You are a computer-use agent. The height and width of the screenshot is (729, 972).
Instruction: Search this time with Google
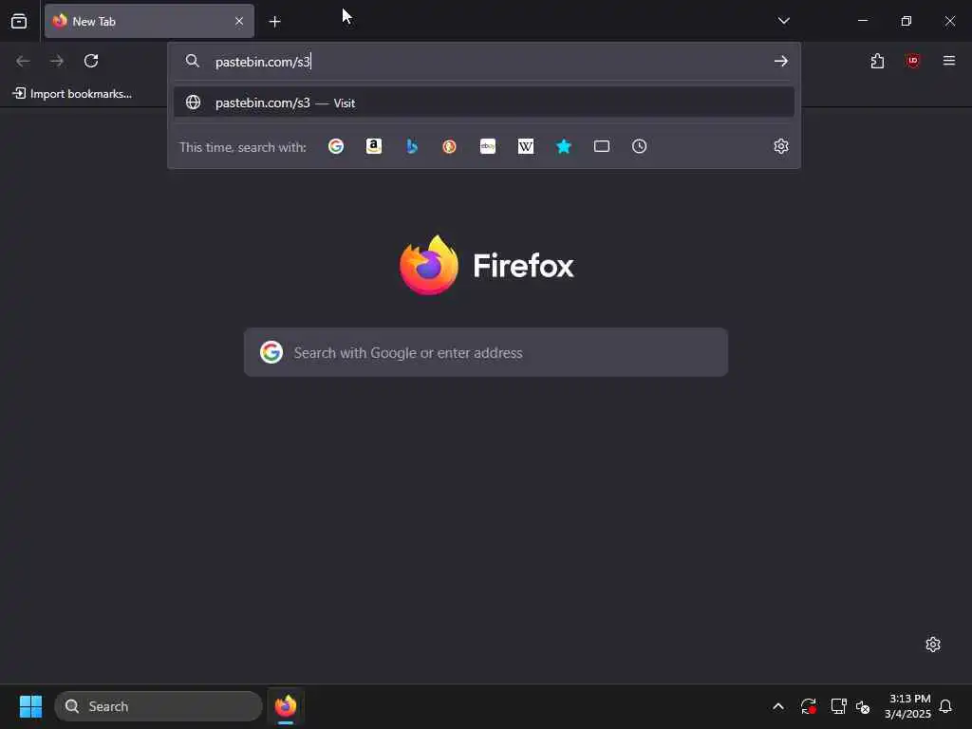pos(336,146)
